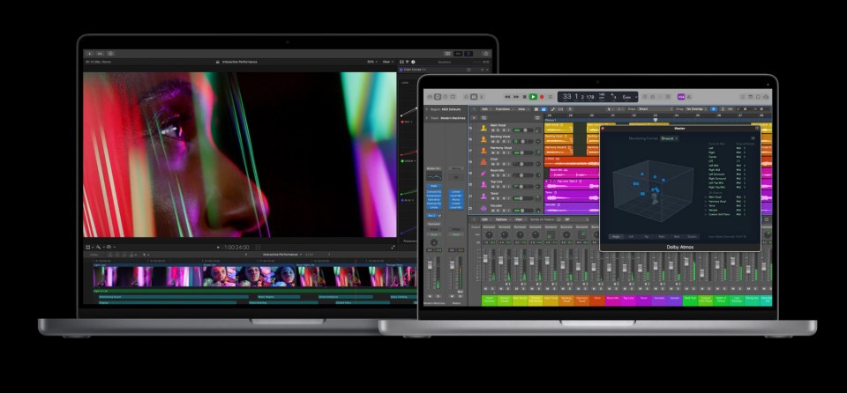Open the Monitoring Format Binaural dropdown
Image resolution: width=847 pixels, height=393 pixels.
coord(670,138)
